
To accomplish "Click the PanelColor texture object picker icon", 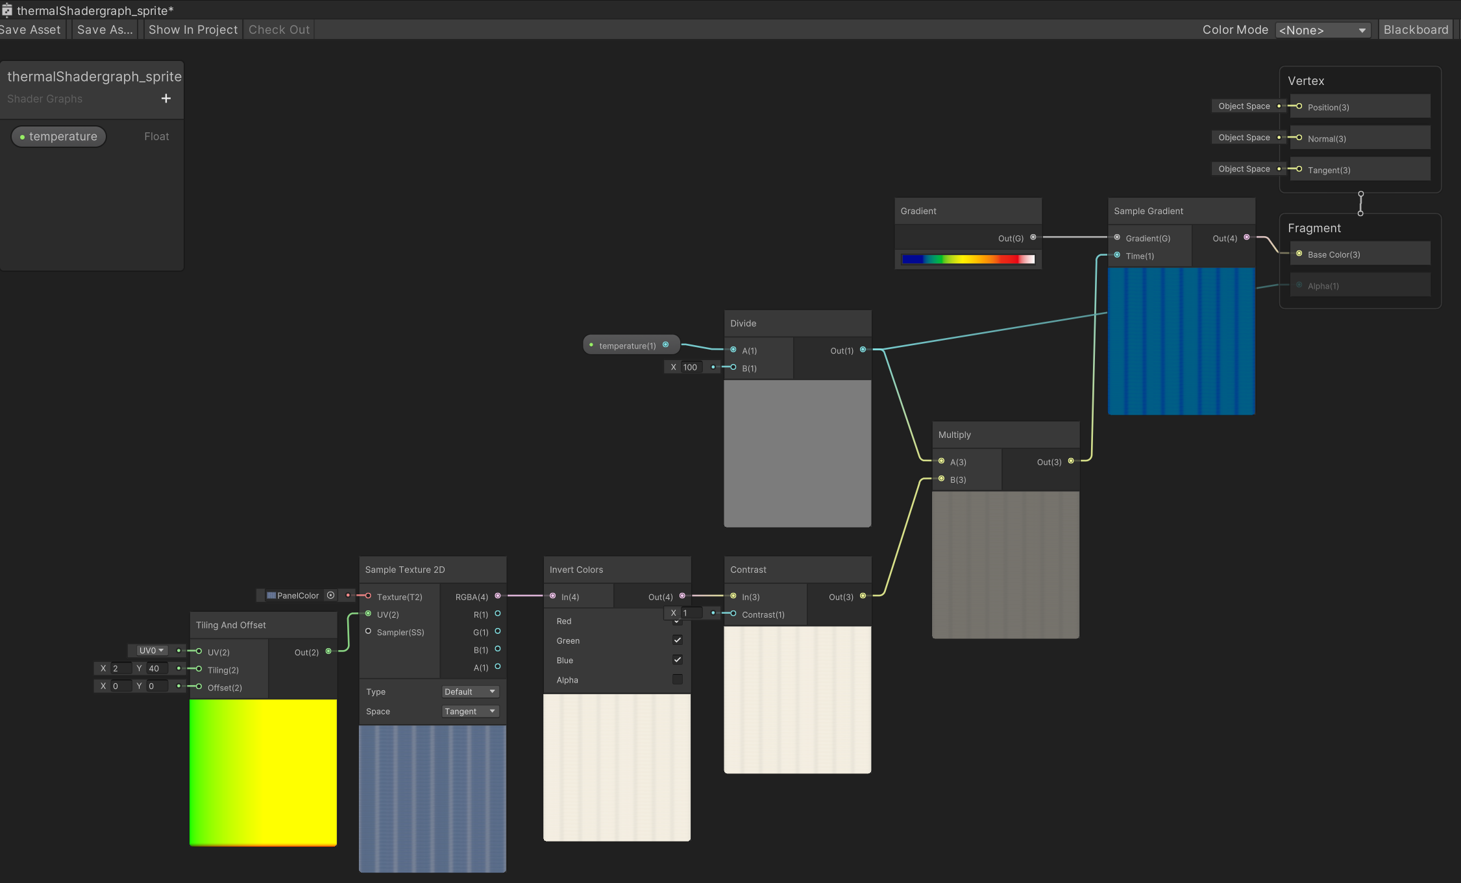I will click(x=330, y=595).
